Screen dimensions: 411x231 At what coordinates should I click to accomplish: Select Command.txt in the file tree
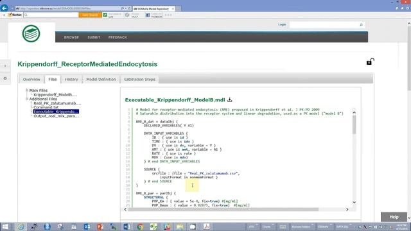[46, 107]
